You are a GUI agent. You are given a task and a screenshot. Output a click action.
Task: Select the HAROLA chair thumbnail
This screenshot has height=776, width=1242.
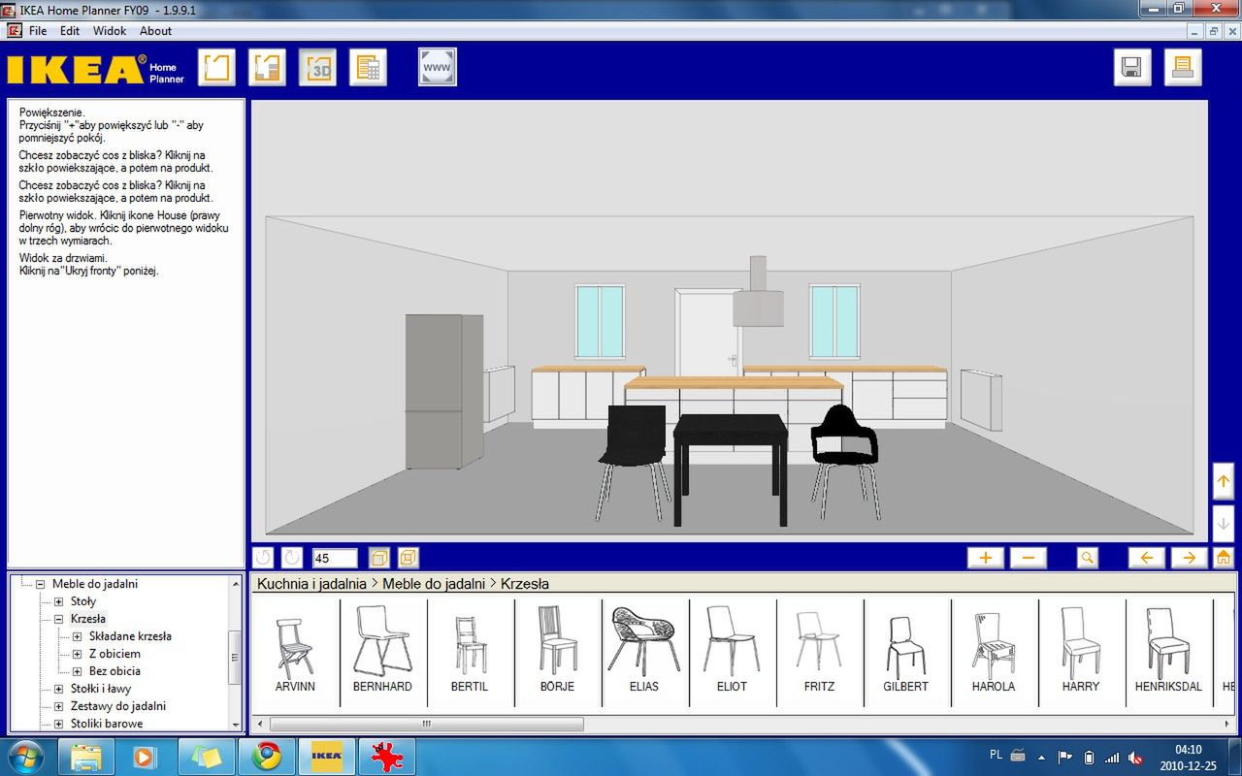994,654
